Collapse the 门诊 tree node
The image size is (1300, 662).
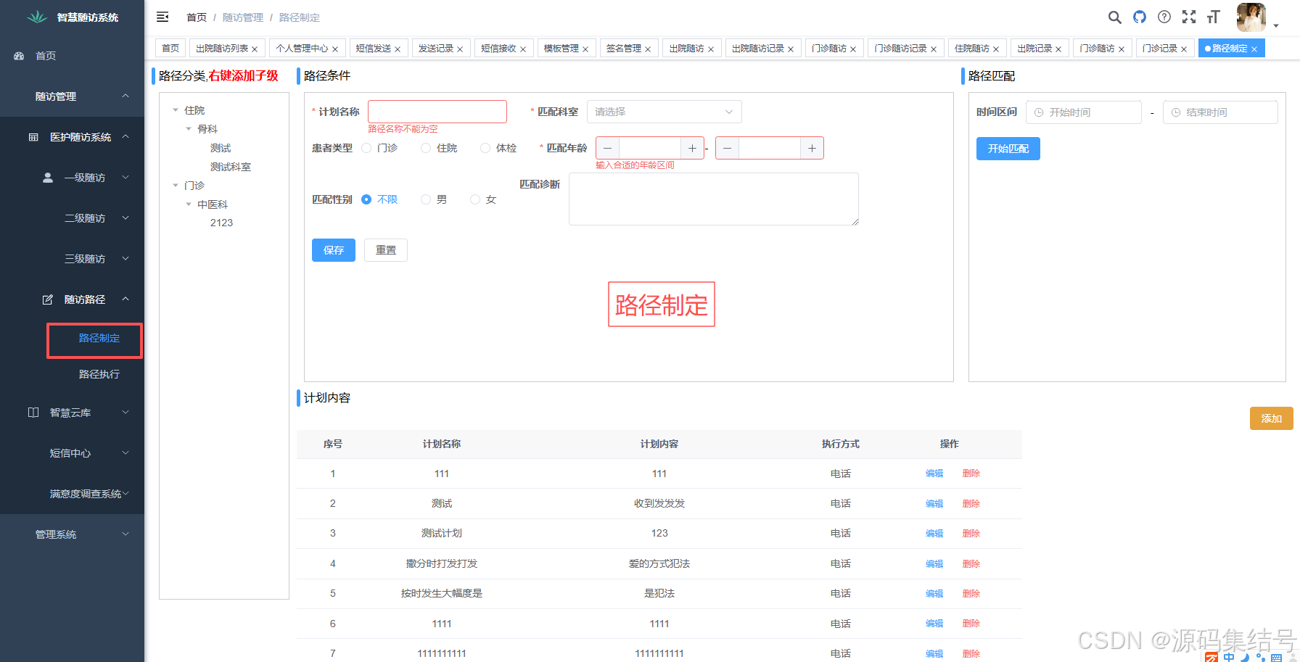pyautogui.click(x=176, y=186)
